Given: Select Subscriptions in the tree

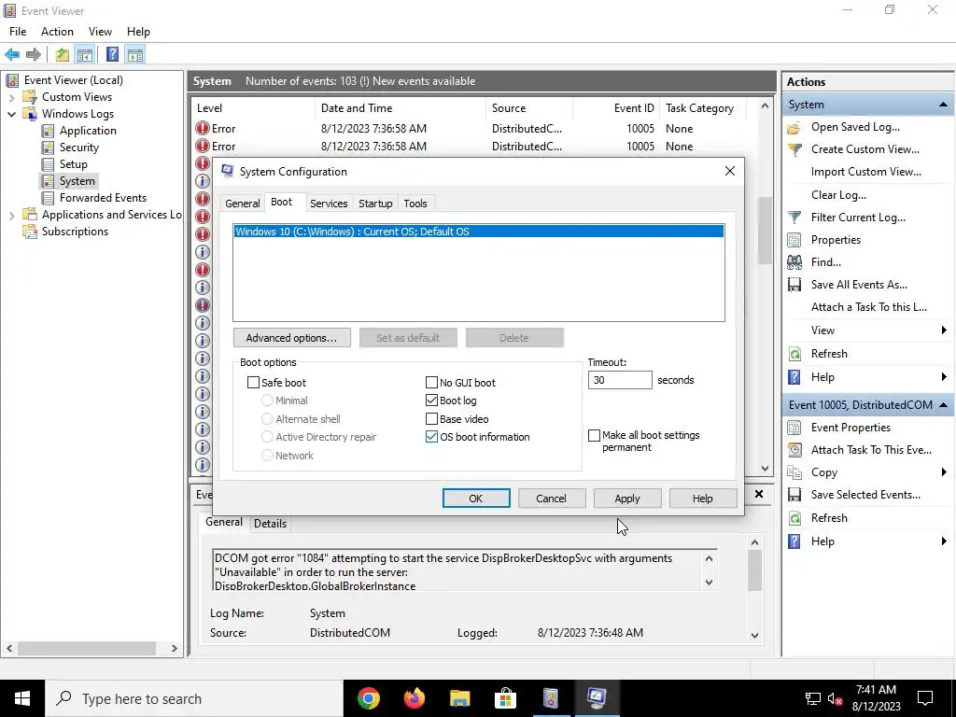Looking at the screenshot, I should tap(75, 232).
